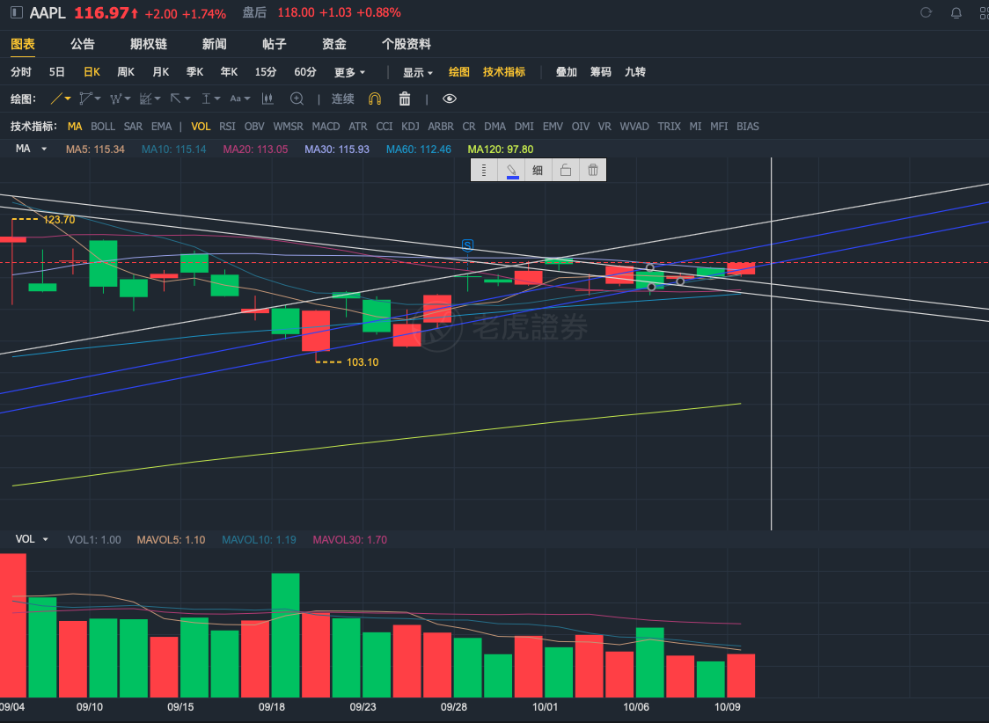Click the 123.70 high price label
The width and height of the screenshot is (989, 723).
pyautogui.click(x=59, y=220)
